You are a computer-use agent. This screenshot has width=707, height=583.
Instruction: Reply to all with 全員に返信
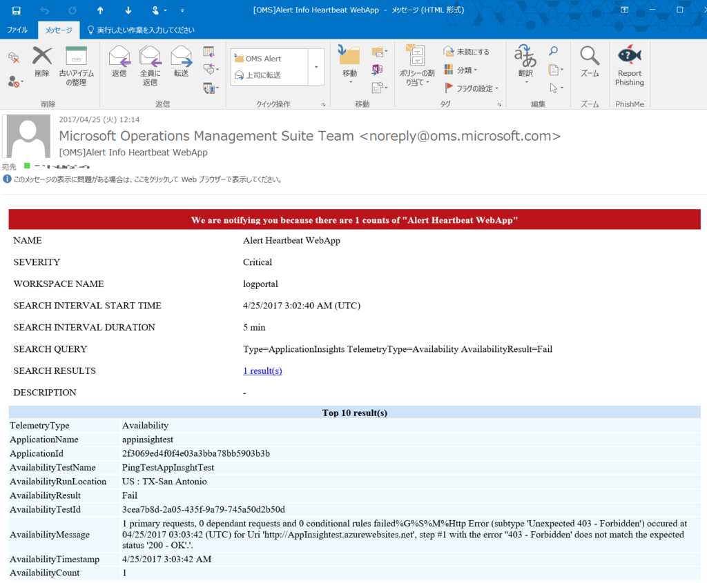click(150, 66)
